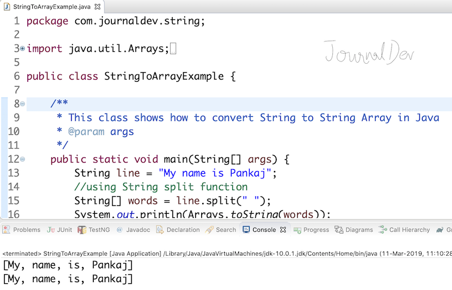Click line.split call on line 15
Image resolution: width=452 pixels, height=290 pixels.
click(206, 201)
